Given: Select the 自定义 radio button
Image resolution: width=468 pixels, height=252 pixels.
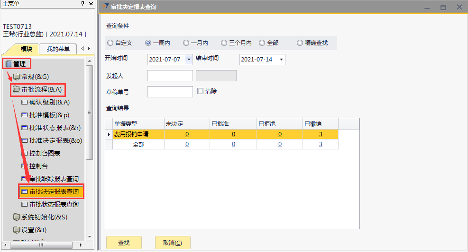Looking at the screenshot, I should point(110,43).
